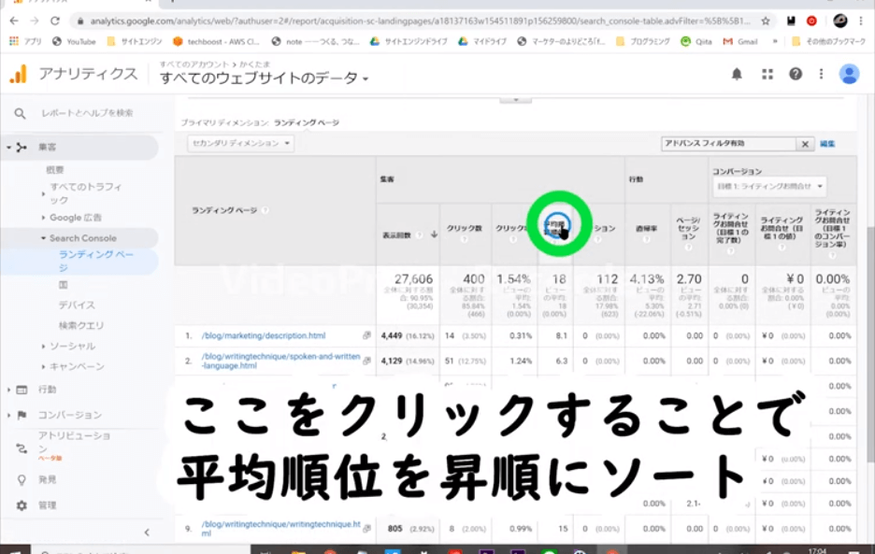The width and height of the screenshot is (875, 554).
Task: Open the その他のブックマーク folder
Action: (x=828, y=41)
